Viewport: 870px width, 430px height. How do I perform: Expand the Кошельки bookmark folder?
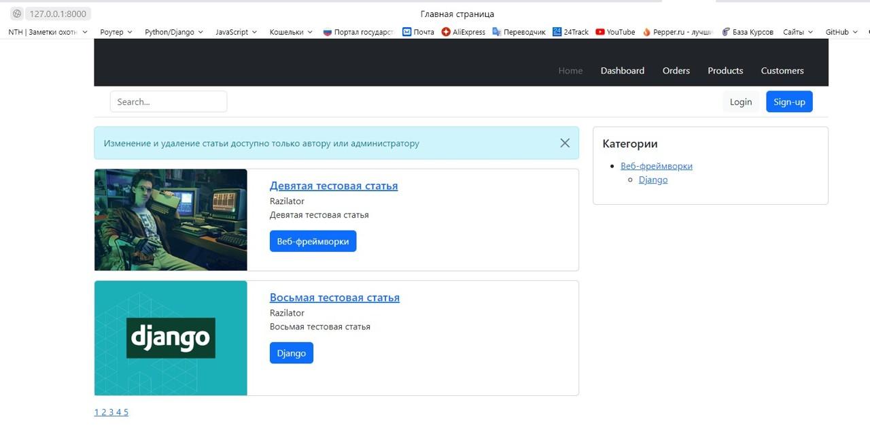click(291, 32)
